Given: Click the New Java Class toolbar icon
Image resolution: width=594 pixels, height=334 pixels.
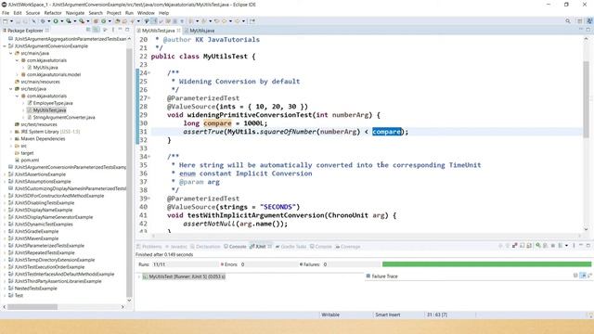Looking at the screenshot, I should [x=103, y=21].
